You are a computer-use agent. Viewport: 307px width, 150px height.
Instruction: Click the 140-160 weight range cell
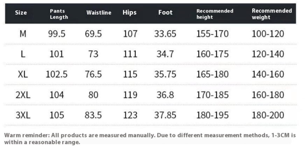tap(268, 74)
